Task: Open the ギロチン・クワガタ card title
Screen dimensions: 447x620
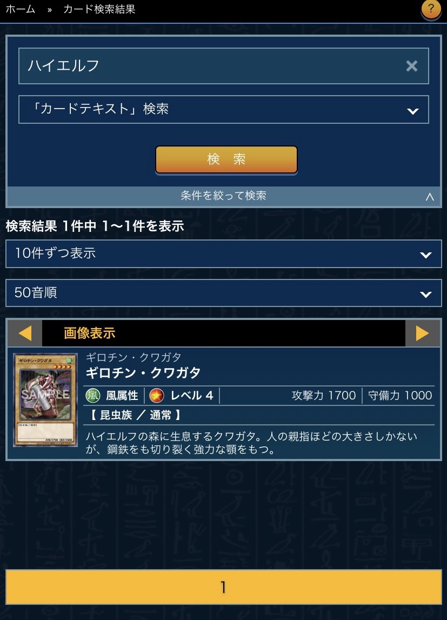Action: click(143, 372)
